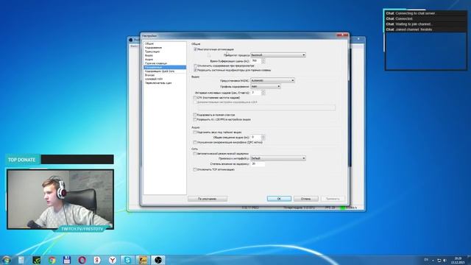
Task: Open the NVIDIA icon in the taskbar
Action: tap(36, 260)
